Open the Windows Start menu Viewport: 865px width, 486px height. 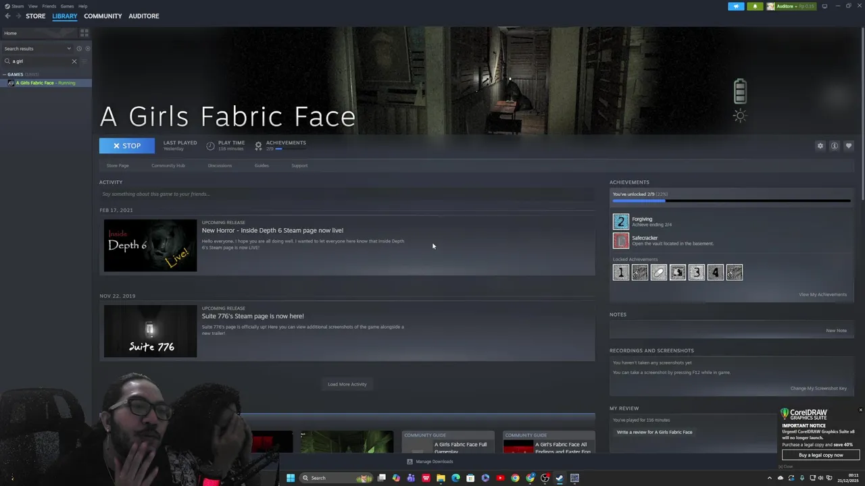tap(291, 478)
